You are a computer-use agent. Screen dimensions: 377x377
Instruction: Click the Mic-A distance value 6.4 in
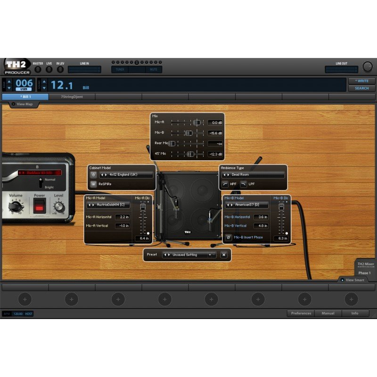tap(143, 238)
